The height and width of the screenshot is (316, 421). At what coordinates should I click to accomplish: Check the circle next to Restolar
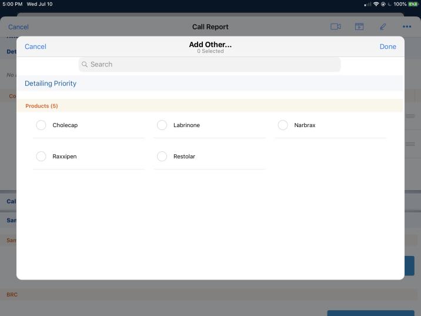(x=162, y=156)
